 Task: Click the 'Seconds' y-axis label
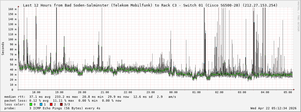tap(3, 48)
